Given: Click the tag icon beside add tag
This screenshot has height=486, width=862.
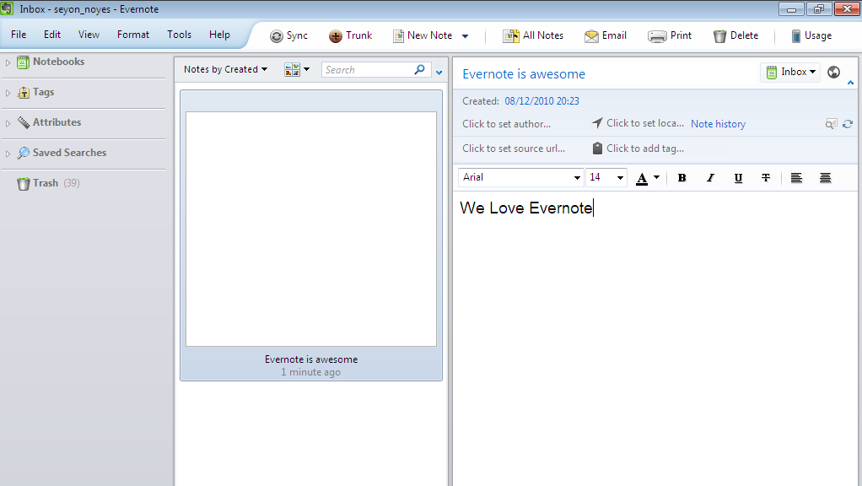Looking at the screenshot, I should coord(597,148).
